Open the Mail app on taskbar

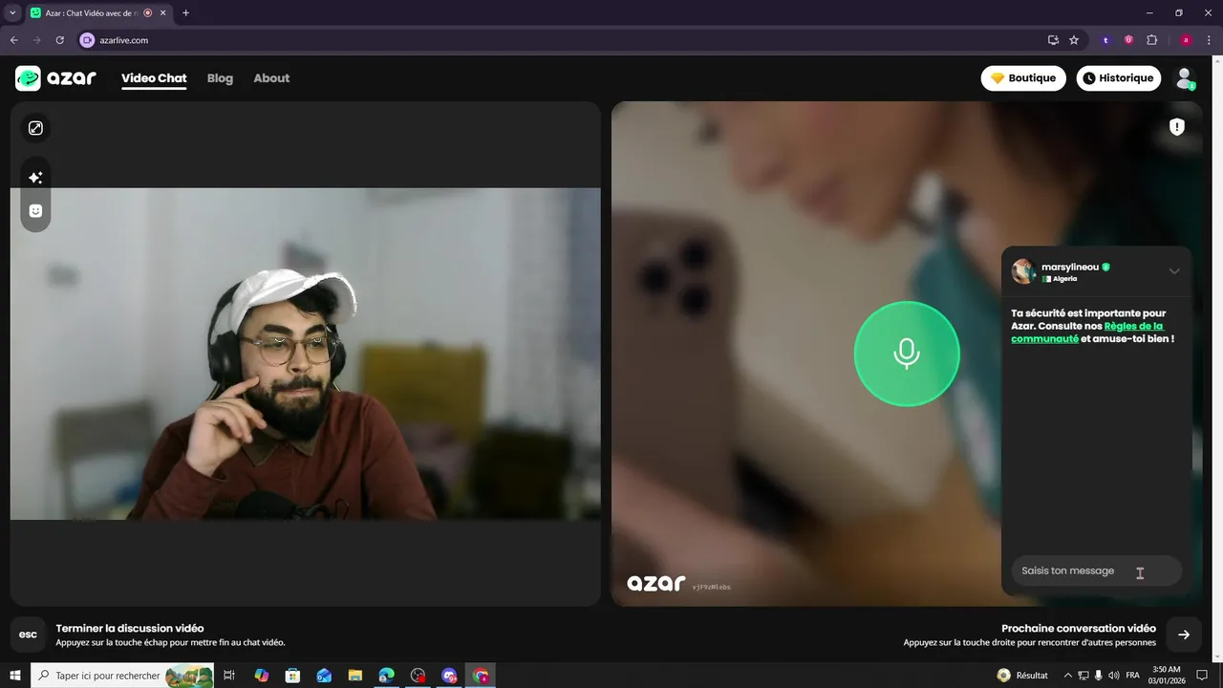coord(324,676)
